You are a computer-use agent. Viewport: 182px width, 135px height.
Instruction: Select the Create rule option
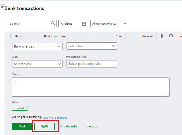[68, 126]
